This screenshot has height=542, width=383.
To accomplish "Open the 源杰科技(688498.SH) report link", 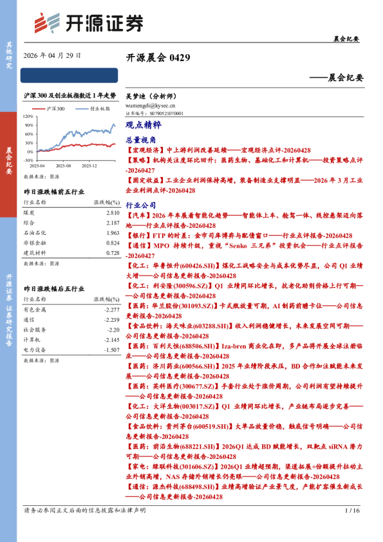I will [245, 492].
